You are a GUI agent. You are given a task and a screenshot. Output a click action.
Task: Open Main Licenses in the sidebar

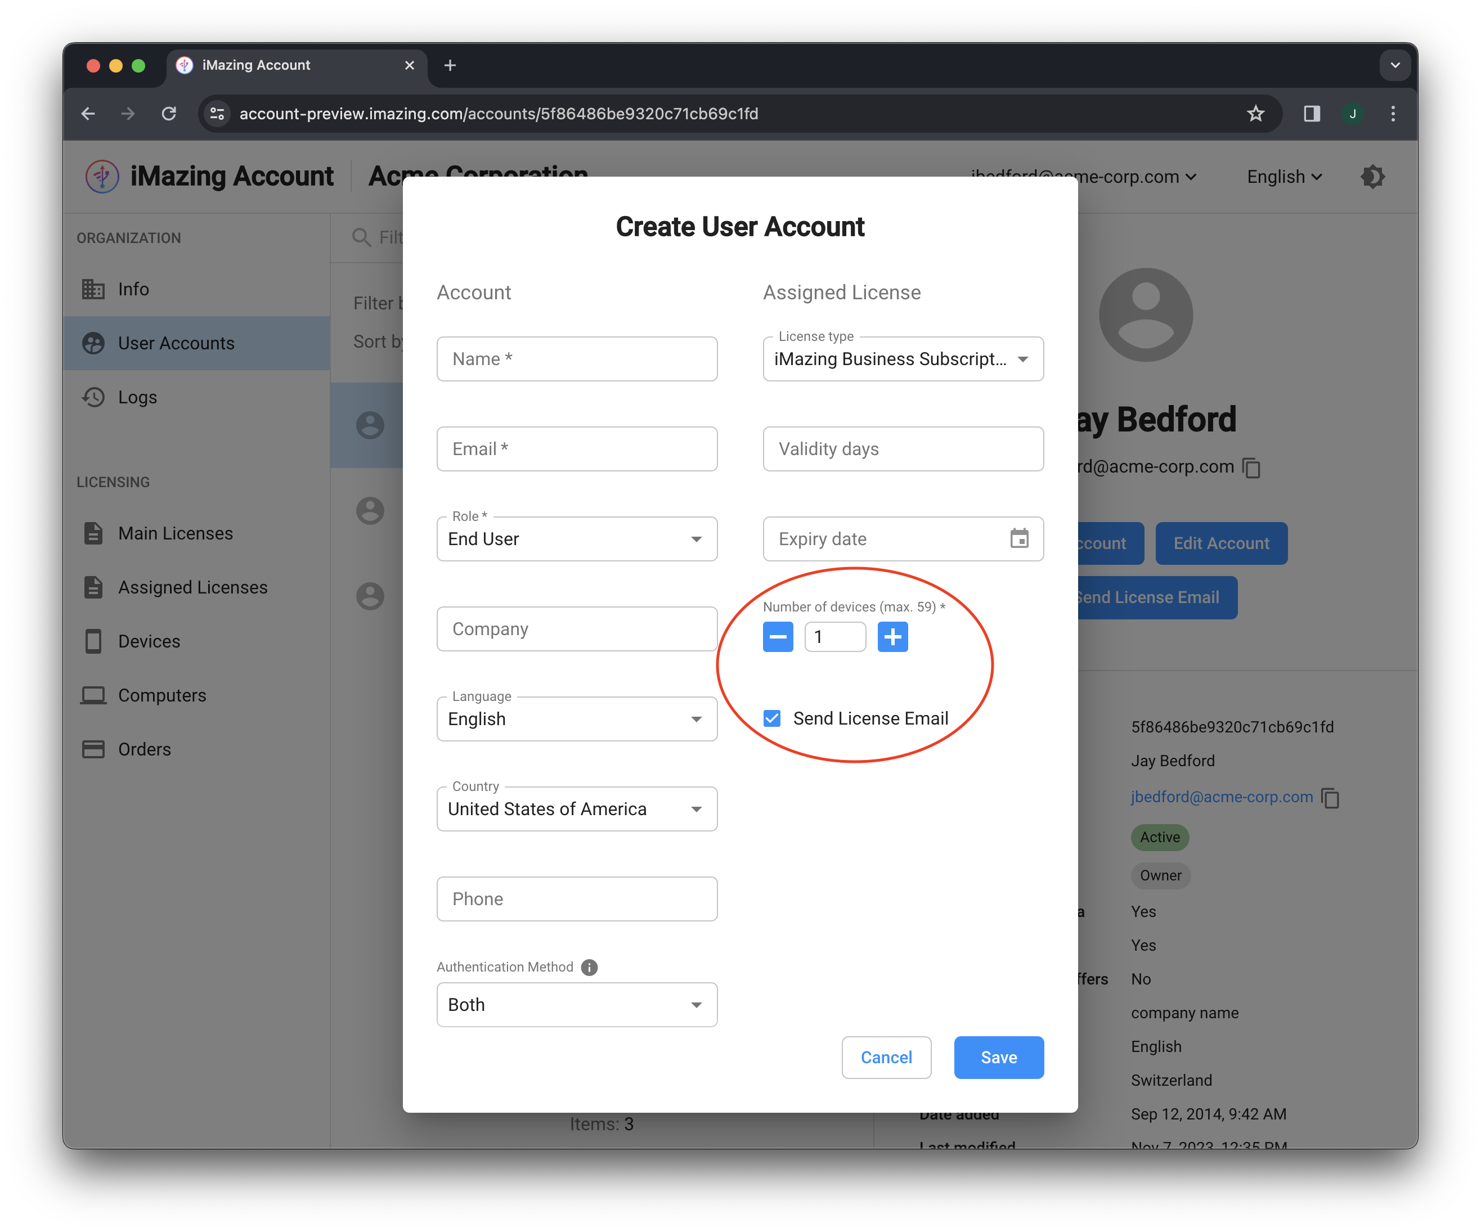pos(197,533)
